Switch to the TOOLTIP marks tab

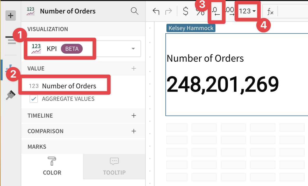[x=114, y=166]
